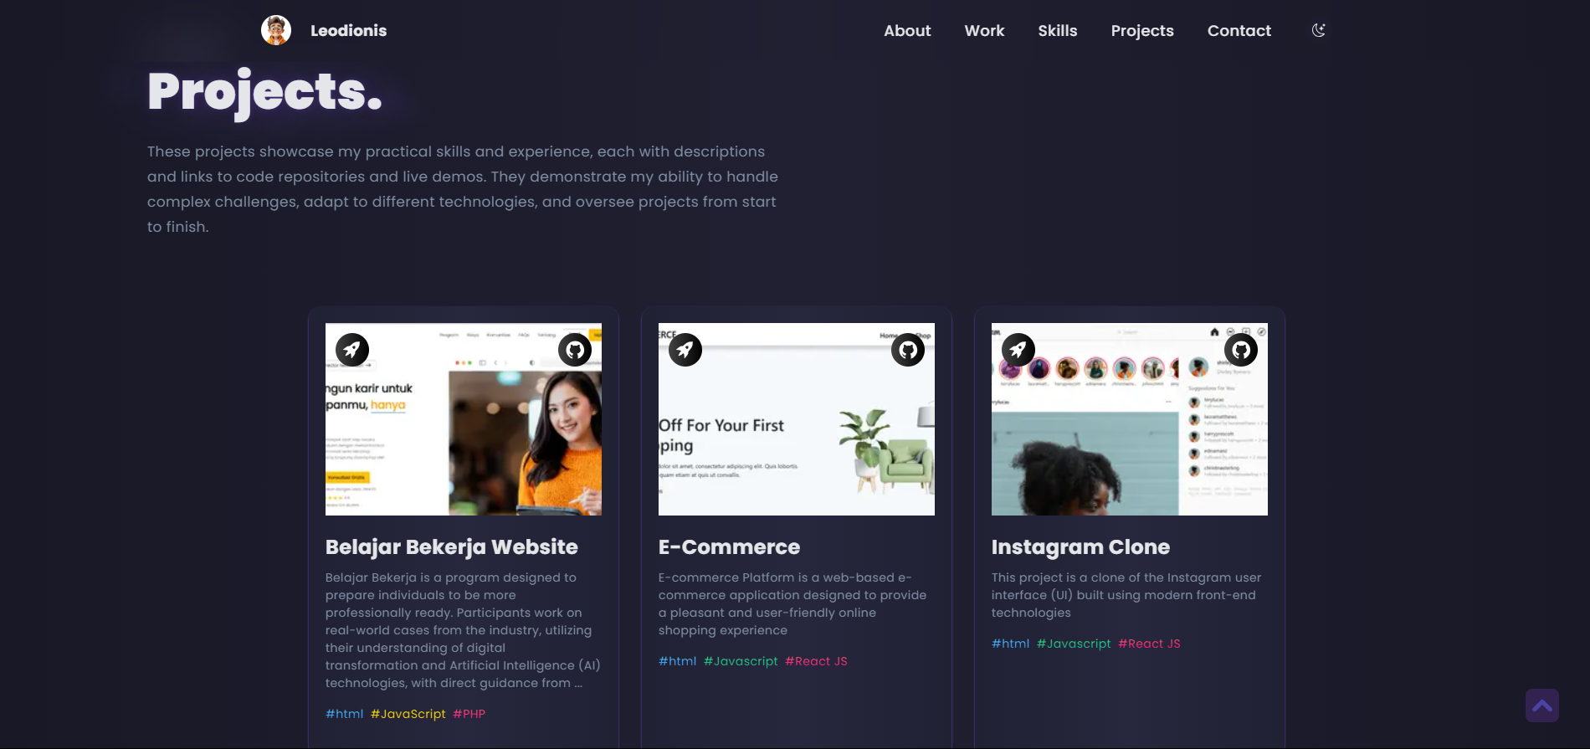Screen dimensions: 1590x749
Task: Launch Instagram Clone live demo rocket icon
Action: click(x=1018, y=350)
